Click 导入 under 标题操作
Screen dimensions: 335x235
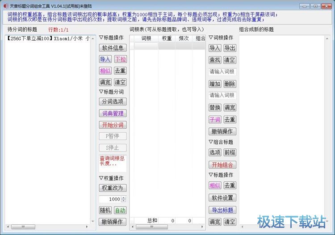click(x=105, y=59)
